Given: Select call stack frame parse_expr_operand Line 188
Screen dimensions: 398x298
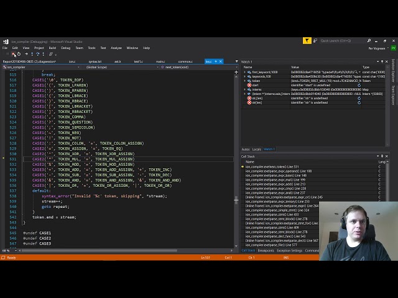Looking at the screenshot, I should click(x=279, y=171).
